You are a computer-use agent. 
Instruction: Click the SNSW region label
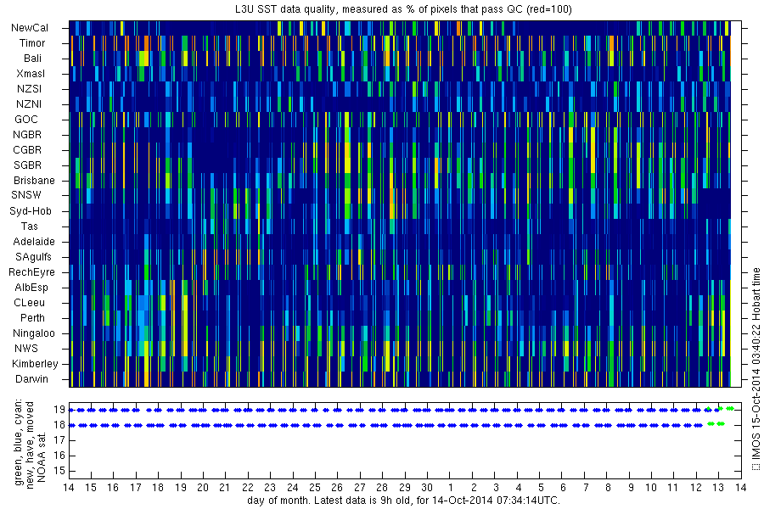pos(26,195)
